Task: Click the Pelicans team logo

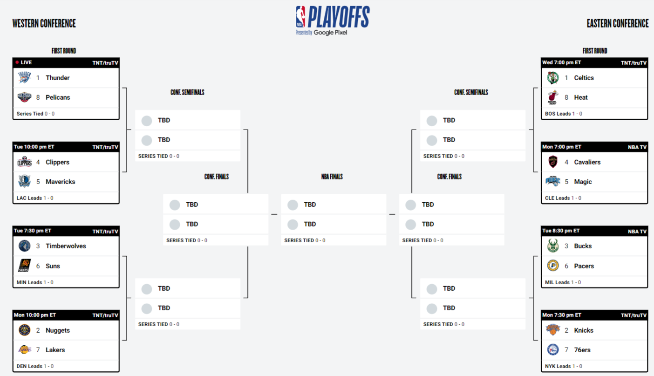Action: tap(24, 97)
